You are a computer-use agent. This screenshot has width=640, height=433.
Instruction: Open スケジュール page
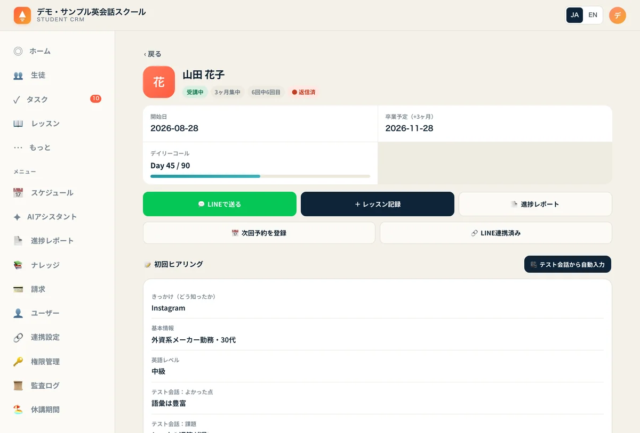tap(57, 193)
